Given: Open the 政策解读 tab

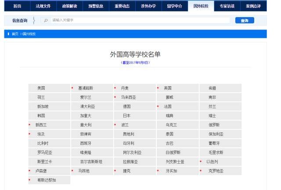Looking at the screenshot, I should (x=69, y=6).
